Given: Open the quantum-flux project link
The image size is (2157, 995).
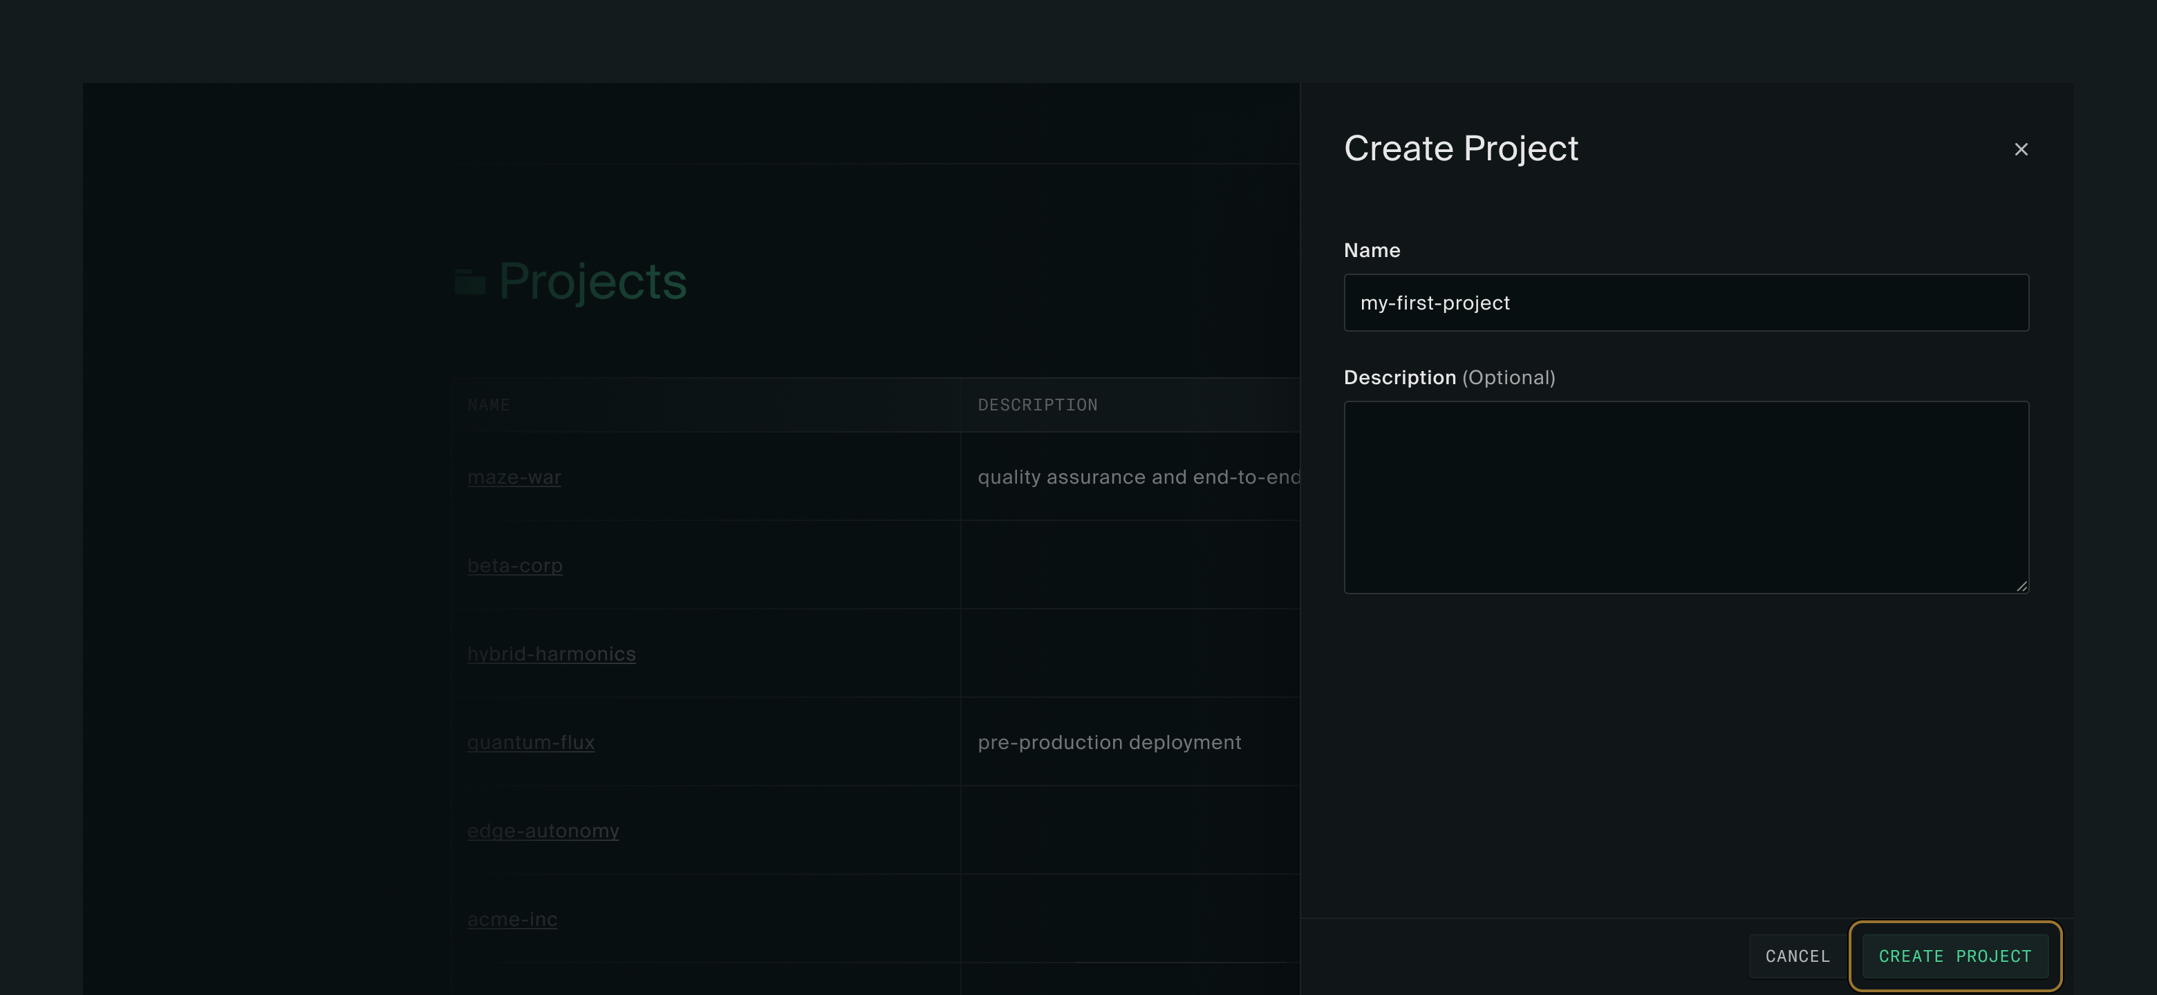Looking at the screenshot, I should (x=531, y=742).
